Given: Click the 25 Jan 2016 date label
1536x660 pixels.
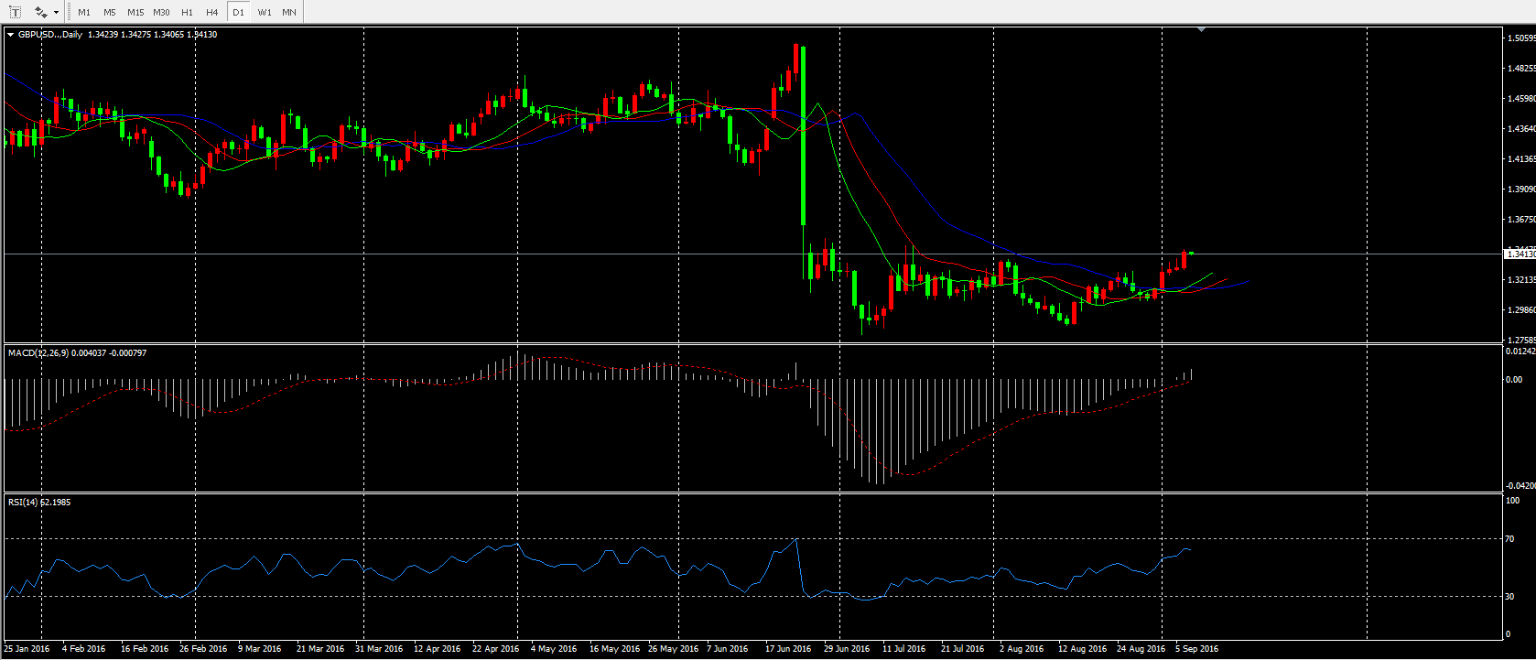Looking at the screenshot, I should (27, 648).
